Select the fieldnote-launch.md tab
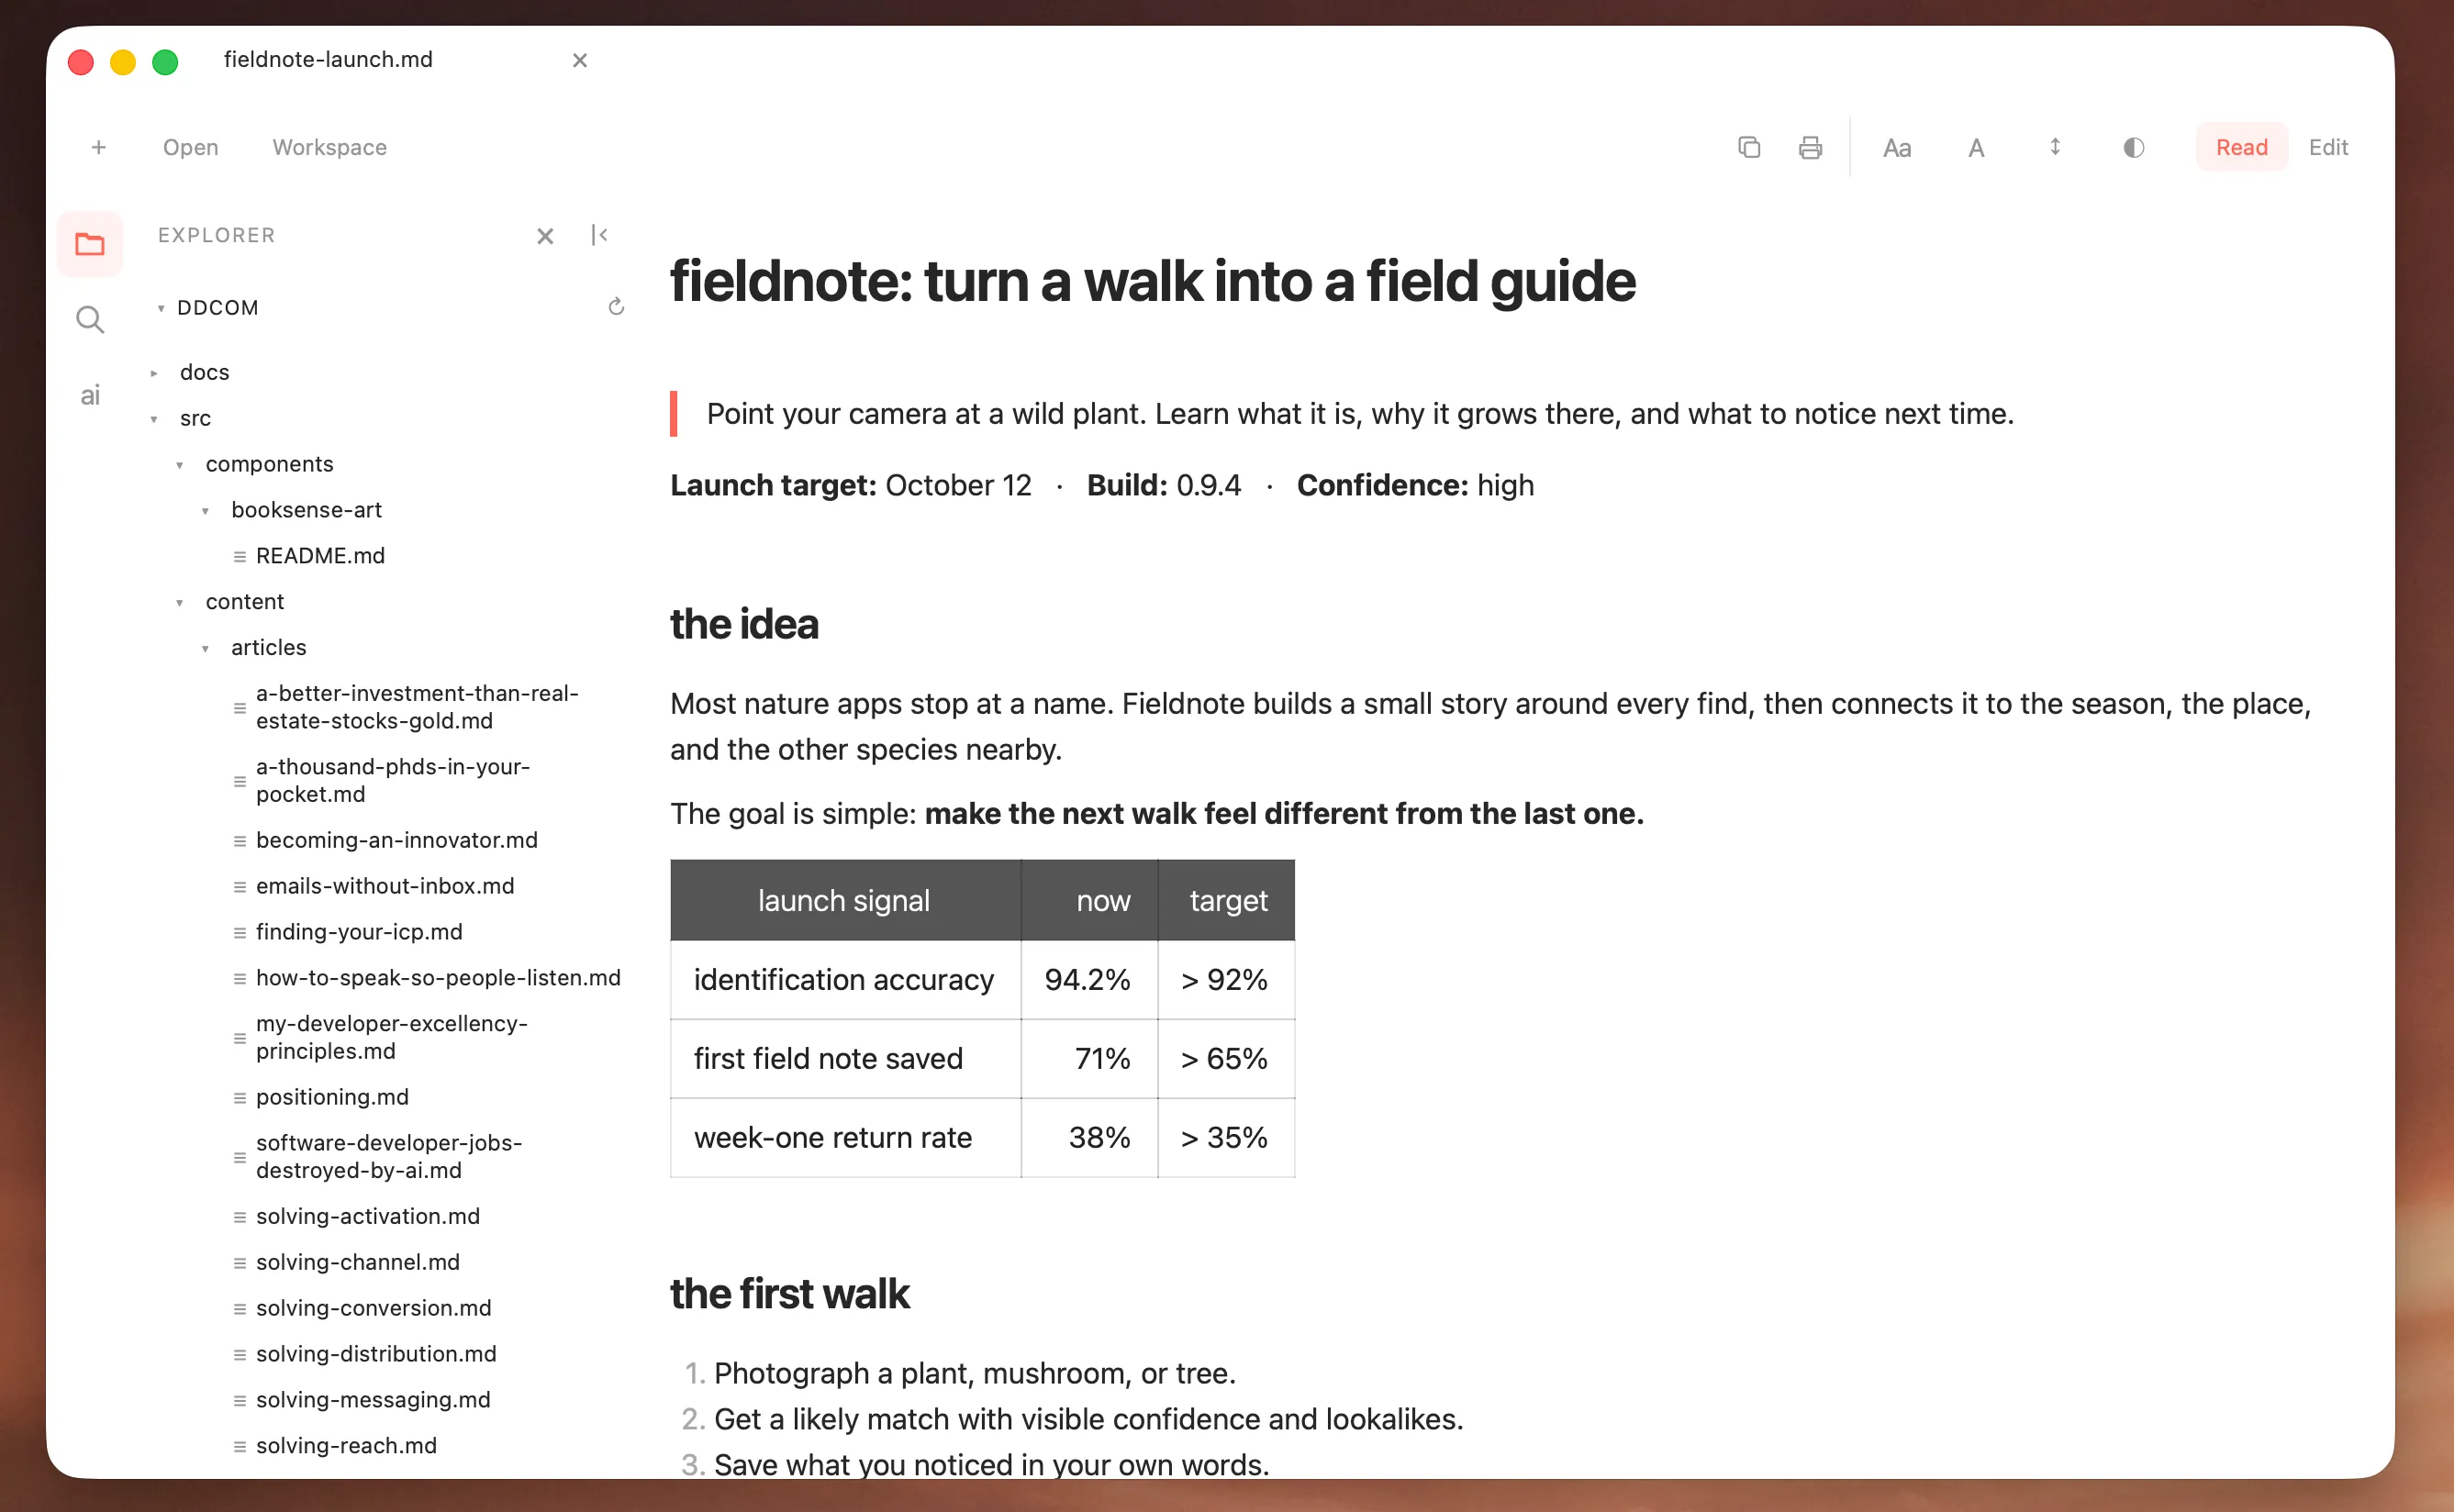This screenshot has width=2454, height=1512. tap(328, 59)
